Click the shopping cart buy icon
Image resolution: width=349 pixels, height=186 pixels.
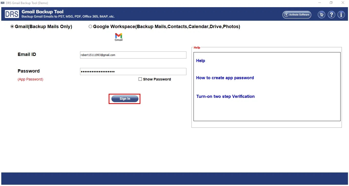click(321, 15)
